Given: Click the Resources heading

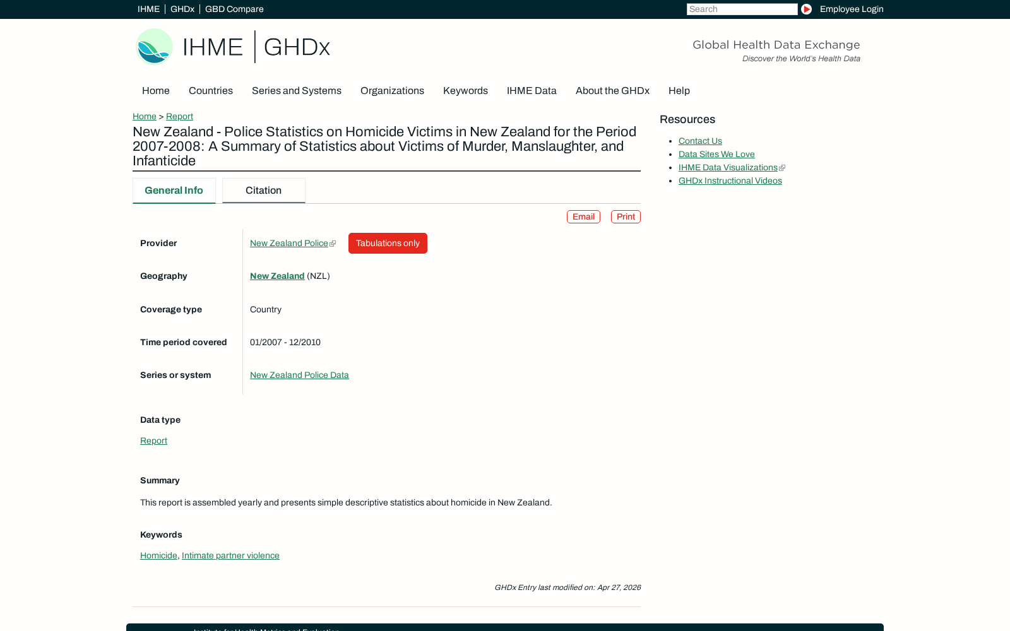Looking at the screenshot, I should click(687, 119).
